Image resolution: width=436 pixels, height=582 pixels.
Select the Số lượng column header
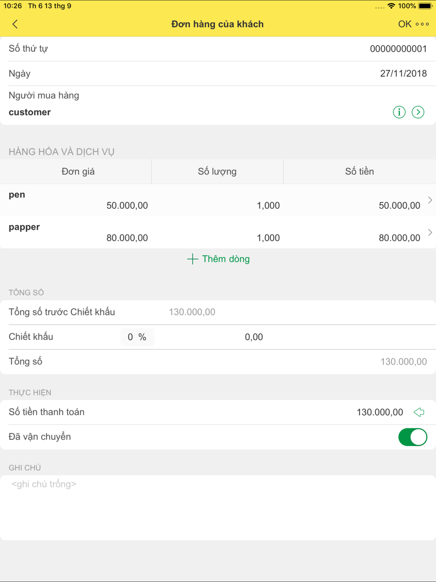click(x=217, y=171)
